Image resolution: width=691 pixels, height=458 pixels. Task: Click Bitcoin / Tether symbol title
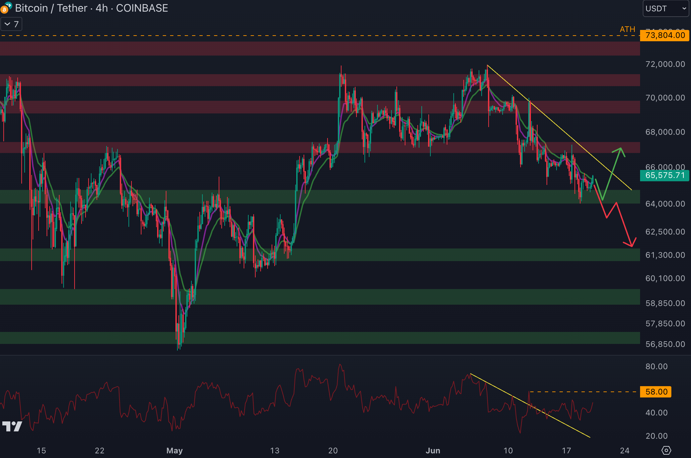[x=51, y=8]
